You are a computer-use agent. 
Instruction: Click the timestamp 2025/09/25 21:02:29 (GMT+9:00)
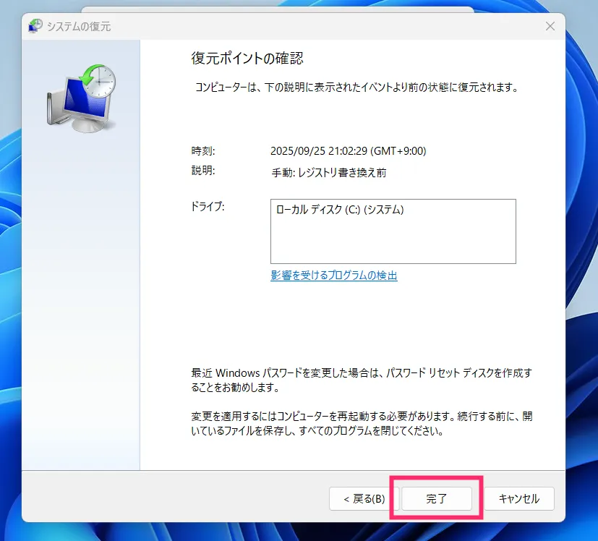[349, 151]
